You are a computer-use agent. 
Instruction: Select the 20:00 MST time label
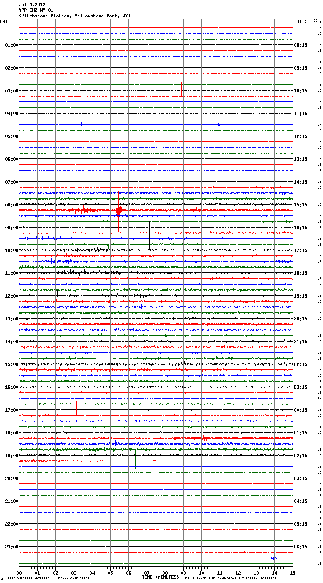click(11, 478)
